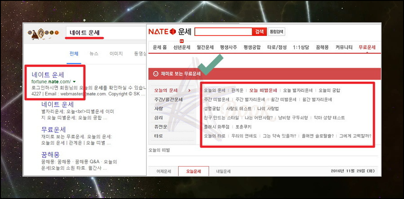Viewport: 404px width, 199px height.
Task: Open the 평생사주 menu item
Action: pyautogui.click(x=228, y=47)
